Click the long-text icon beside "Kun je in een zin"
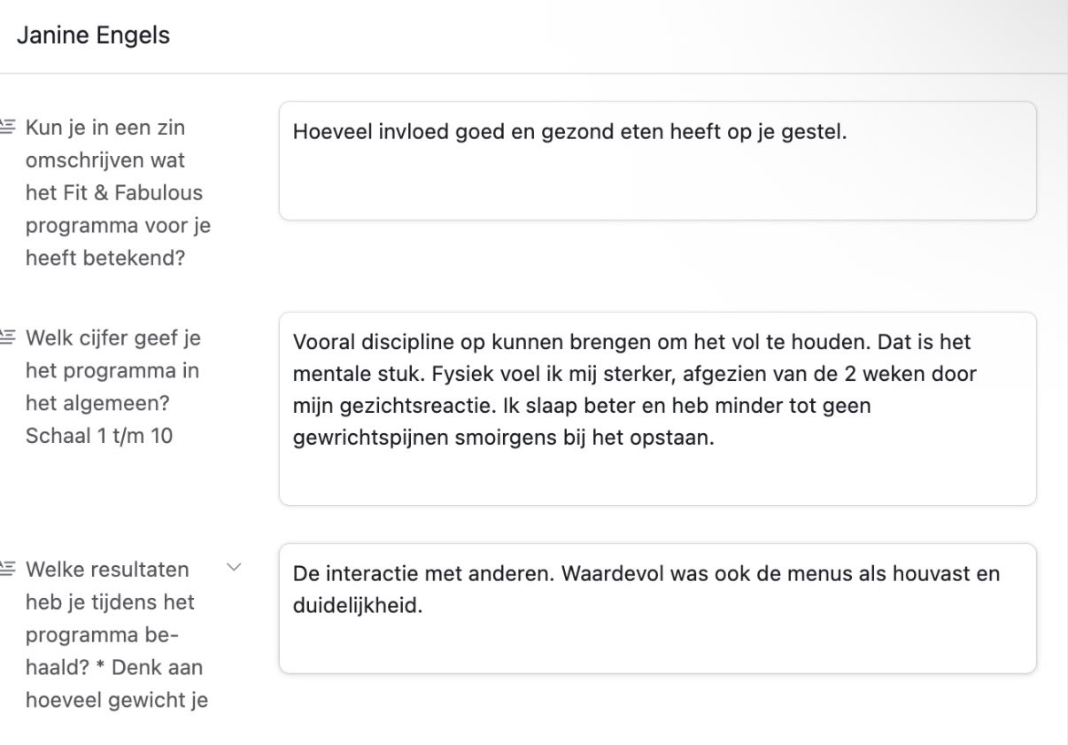Screen dimensions: 1068x745 pos(7,128)
